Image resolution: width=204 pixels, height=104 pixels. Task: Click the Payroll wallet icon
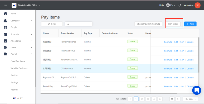(x=5, y=54)
